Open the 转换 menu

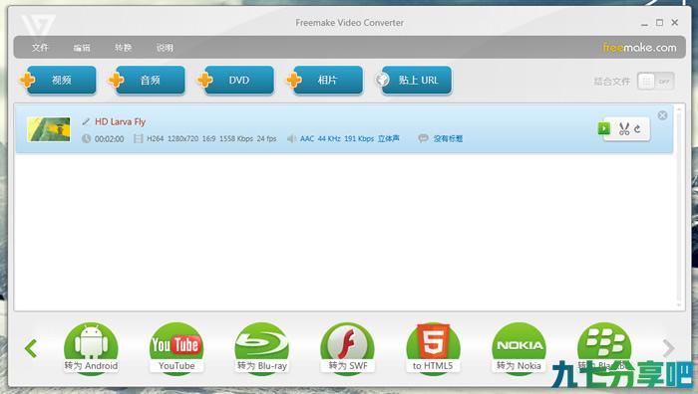tap(123, 47)
